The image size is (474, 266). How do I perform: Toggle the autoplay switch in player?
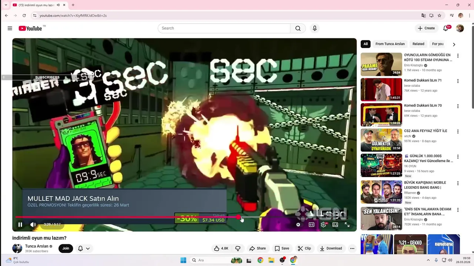pyautogui.click(x=298, y=225)
